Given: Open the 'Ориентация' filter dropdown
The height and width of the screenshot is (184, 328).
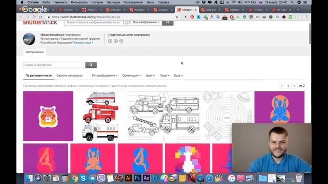Looking at the screenshot, I should pyautogui.click(x=132, y=76).
